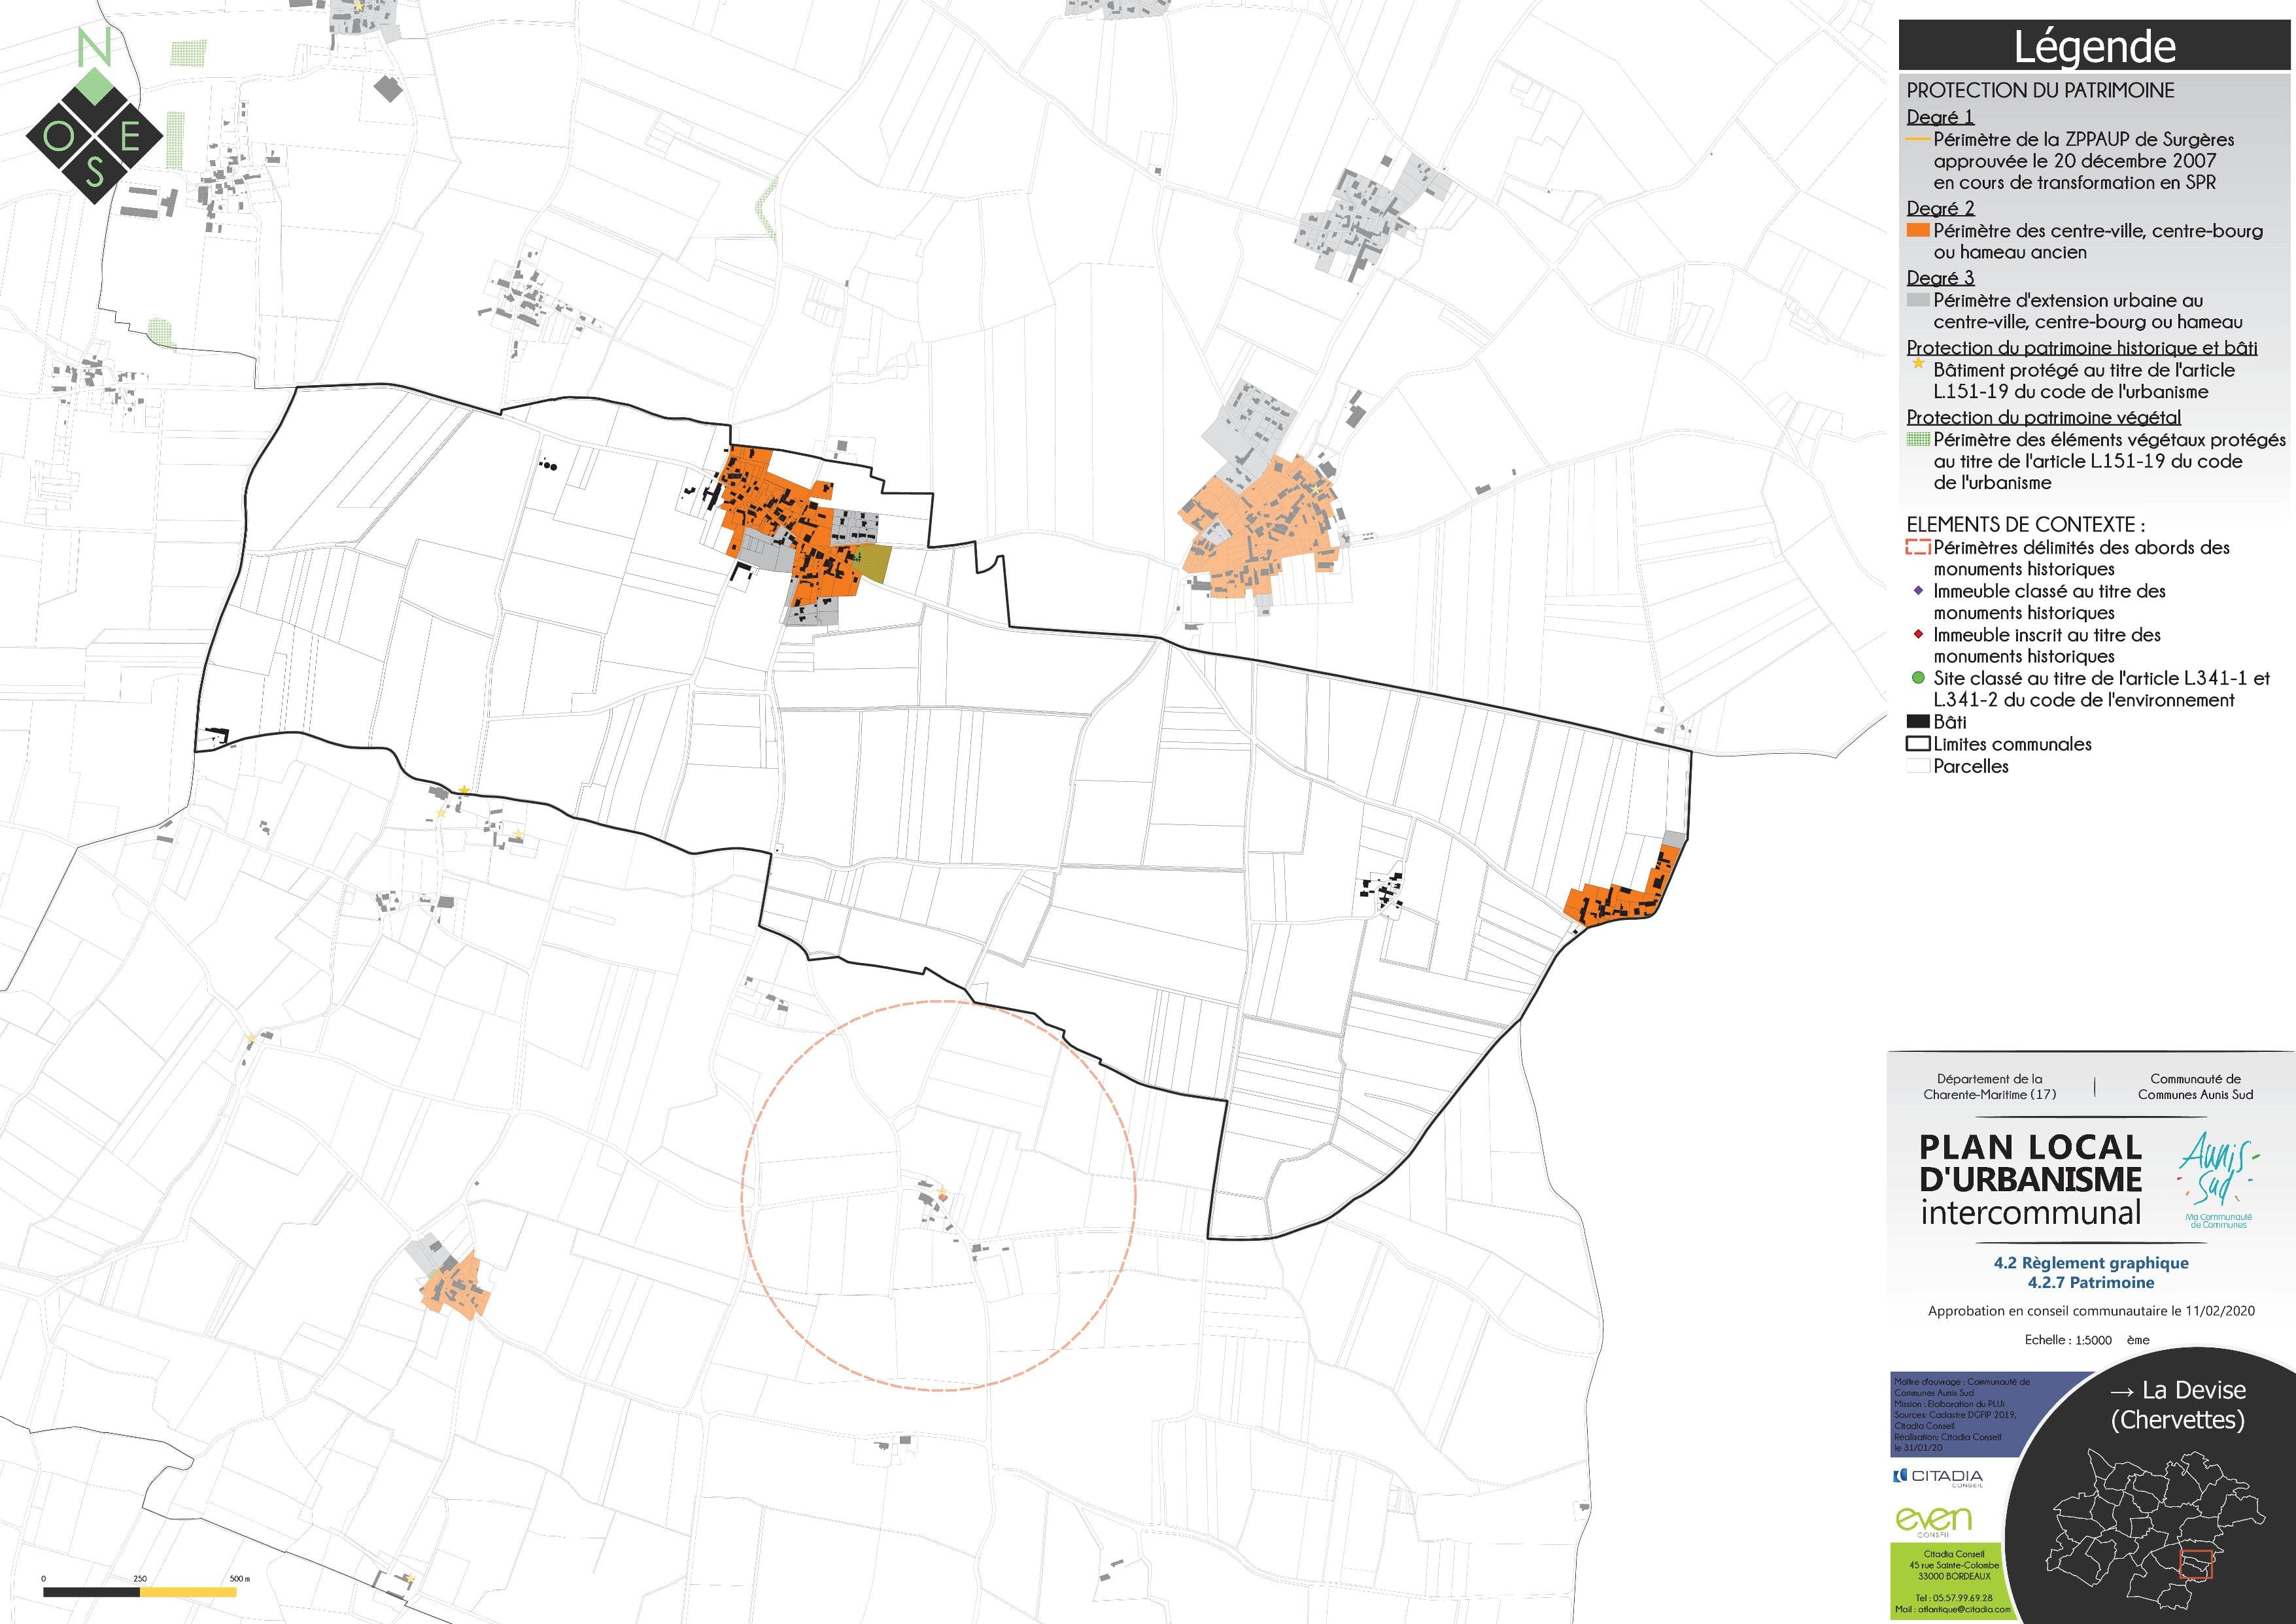Click the '45 rue Sainte-Colombe' address text
This screenshot has width=2296, height=1624.
tap(1954, 1565)
